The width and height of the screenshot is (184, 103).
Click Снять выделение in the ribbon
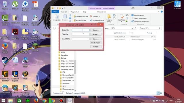(x=139, y=18)
